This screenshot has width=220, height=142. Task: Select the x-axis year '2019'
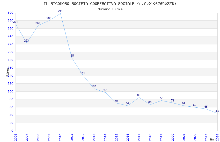click(162, 137)
